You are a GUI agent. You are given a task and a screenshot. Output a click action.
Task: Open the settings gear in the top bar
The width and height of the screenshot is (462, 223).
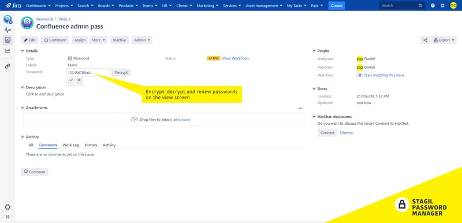click(442, 5)
